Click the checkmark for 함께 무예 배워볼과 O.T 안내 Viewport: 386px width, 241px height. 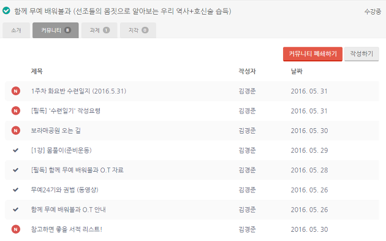pos(15,210)
